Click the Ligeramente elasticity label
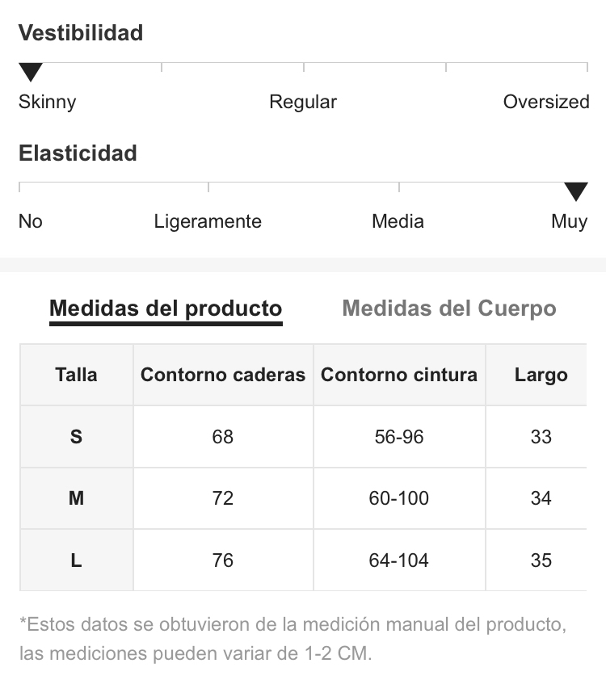 [208, 221]
